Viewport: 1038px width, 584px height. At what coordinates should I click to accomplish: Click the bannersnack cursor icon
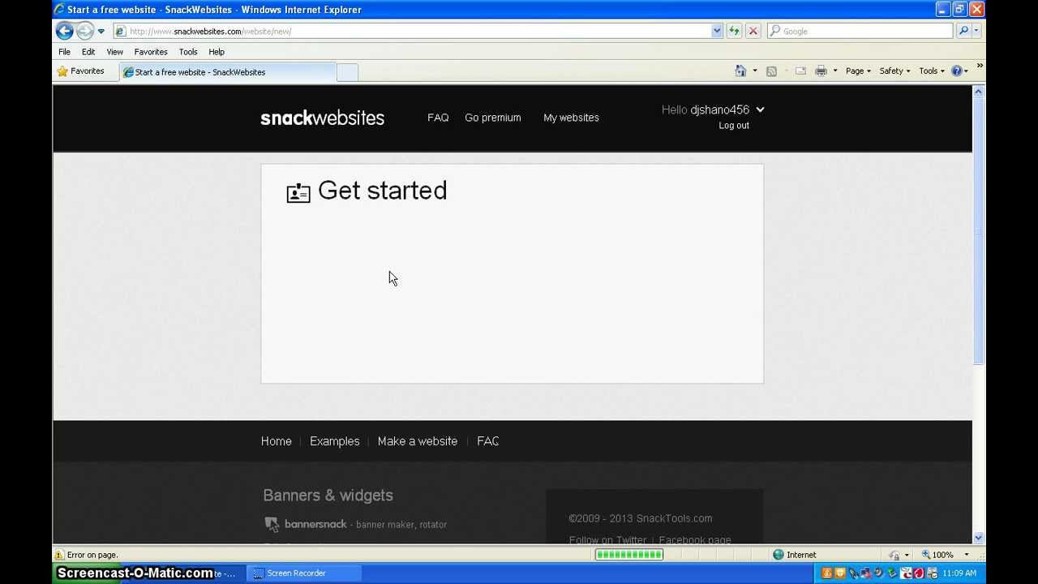[x=272, y=524]
